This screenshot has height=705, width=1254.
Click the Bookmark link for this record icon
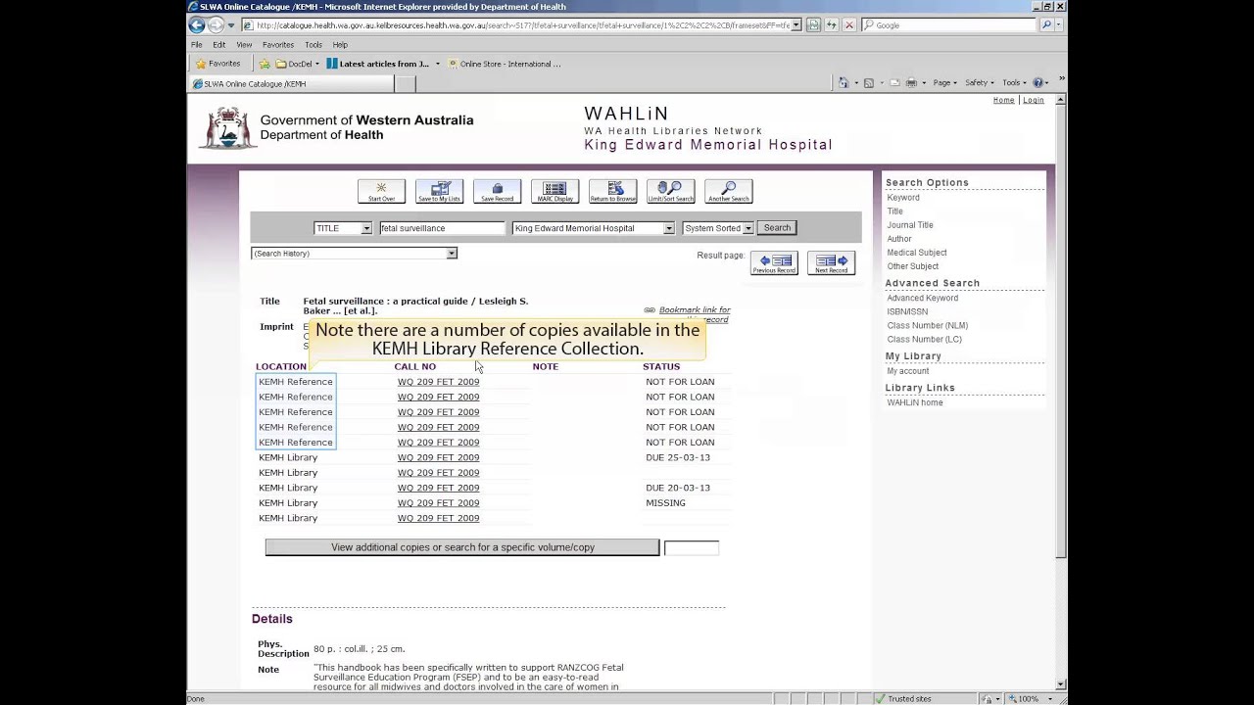[650, 310]
